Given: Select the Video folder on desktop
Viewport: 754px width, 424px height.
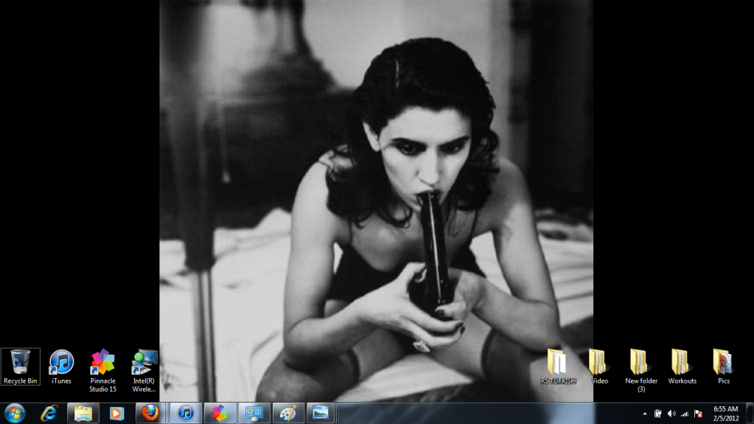Looking at the screenshot, I should [598, 363].
